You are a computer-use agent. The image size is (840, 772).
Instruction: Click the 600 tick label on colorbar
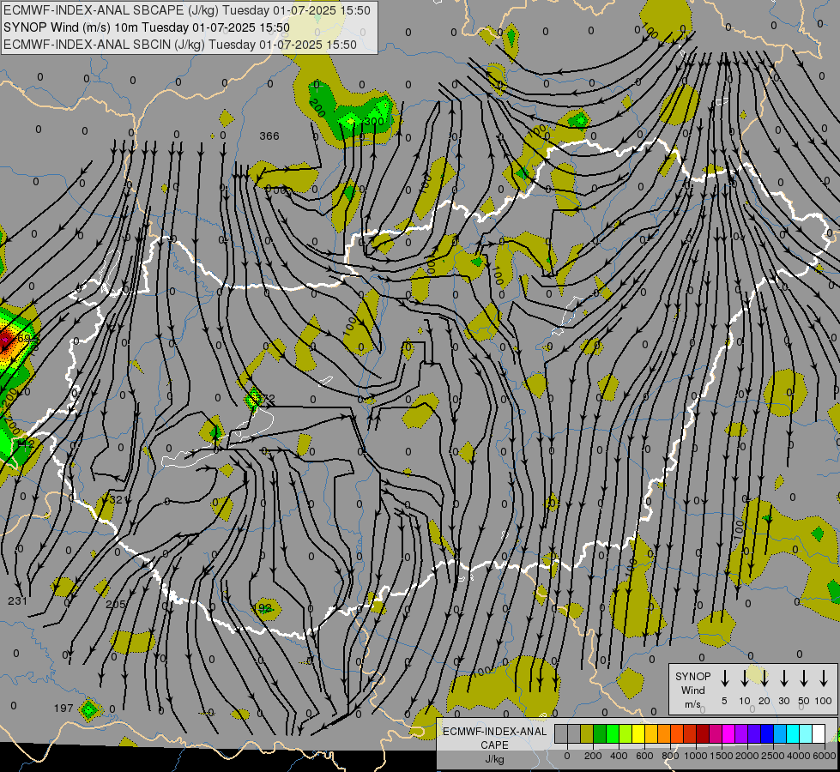coord(644,756)
